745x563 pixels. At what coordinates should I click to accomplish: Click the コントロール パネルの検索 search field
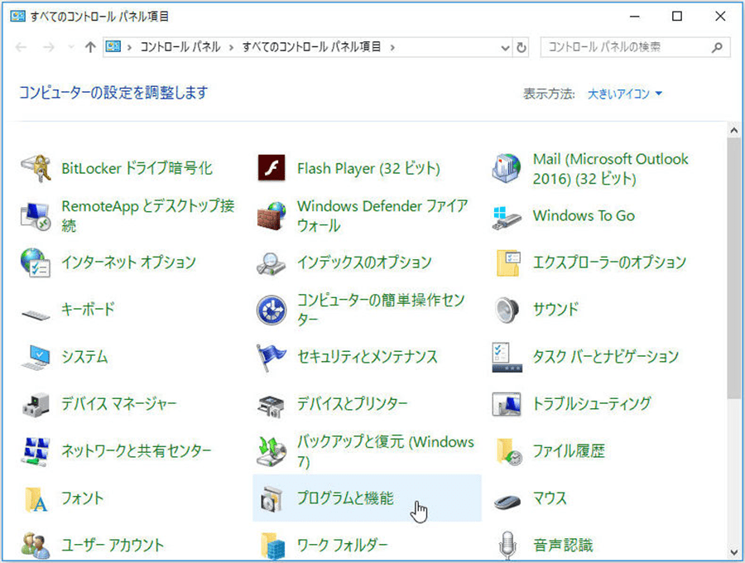(635, 47)
